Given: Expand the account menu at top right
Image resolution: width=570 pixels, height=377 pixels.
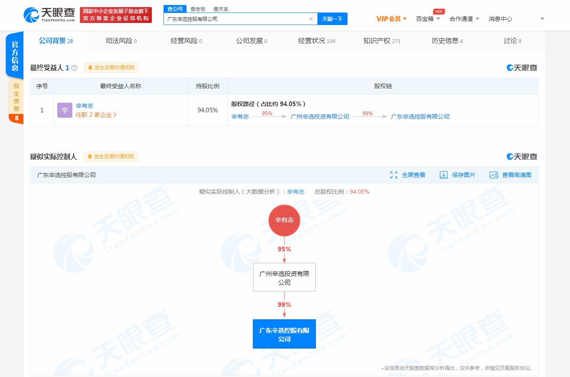Looking at the screenshot, I should 542,19.
